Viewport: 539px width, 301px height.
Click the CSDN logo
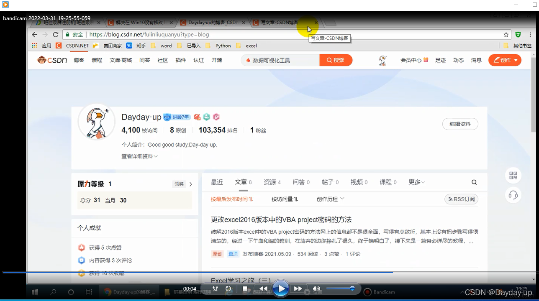click(52, 60)
